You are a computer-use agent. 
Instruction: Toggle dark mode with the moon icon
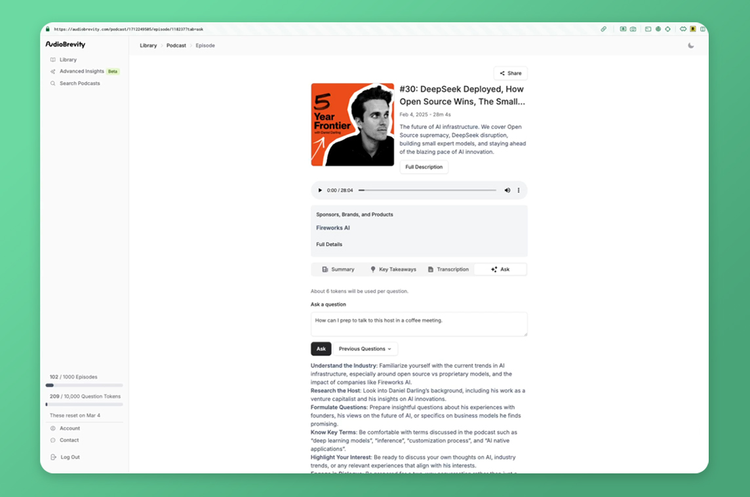[691, 45]
